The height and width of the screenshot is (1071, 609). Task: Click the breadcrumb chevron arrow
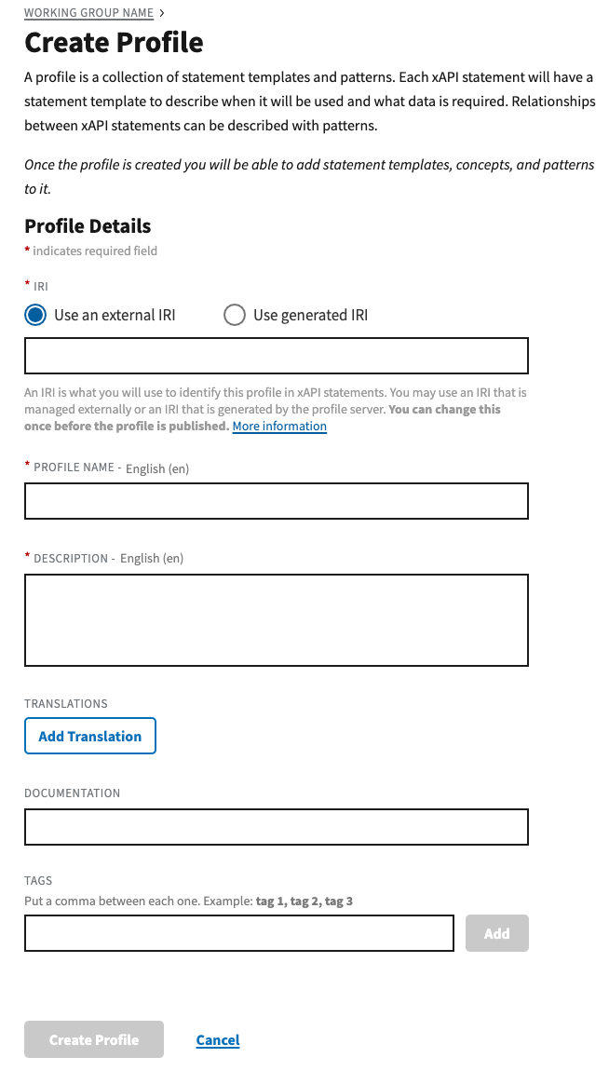(162, 14)
